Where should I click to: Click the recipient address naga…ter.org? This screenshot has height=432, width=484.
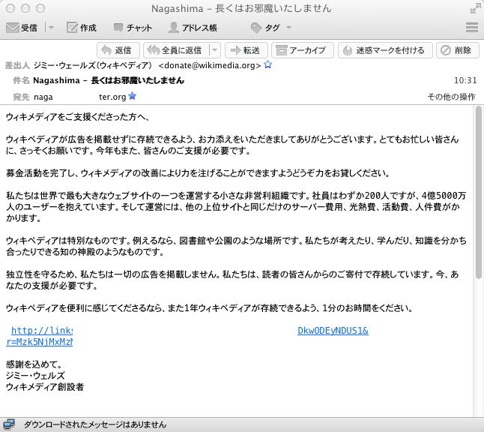tap(80, 97)
